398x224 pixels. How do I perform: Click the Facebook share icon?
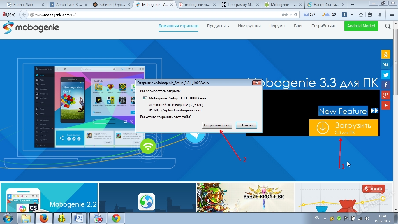[x=386, y=85]
